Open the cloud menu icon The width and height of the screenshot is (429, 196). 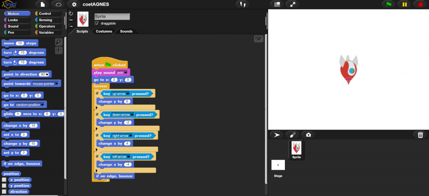pyautogui.click(x=58, y=4)
